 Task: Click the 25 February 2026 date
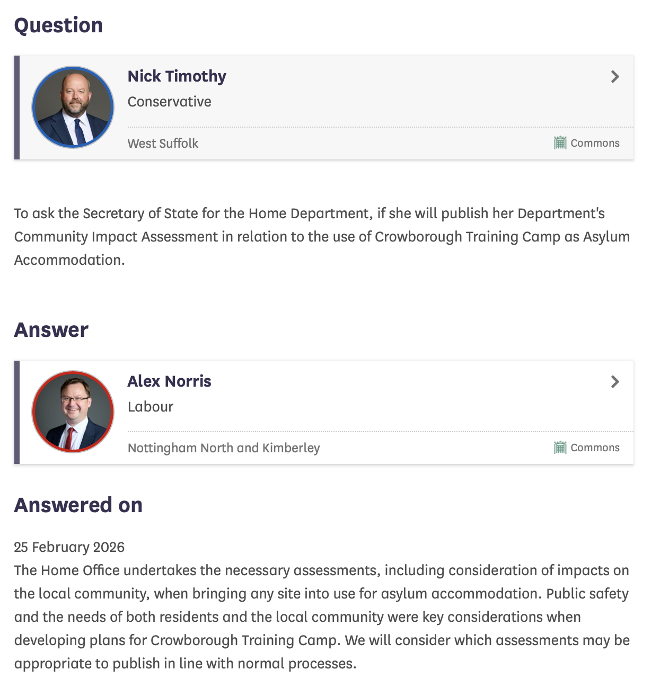click(x=69, y=547)
